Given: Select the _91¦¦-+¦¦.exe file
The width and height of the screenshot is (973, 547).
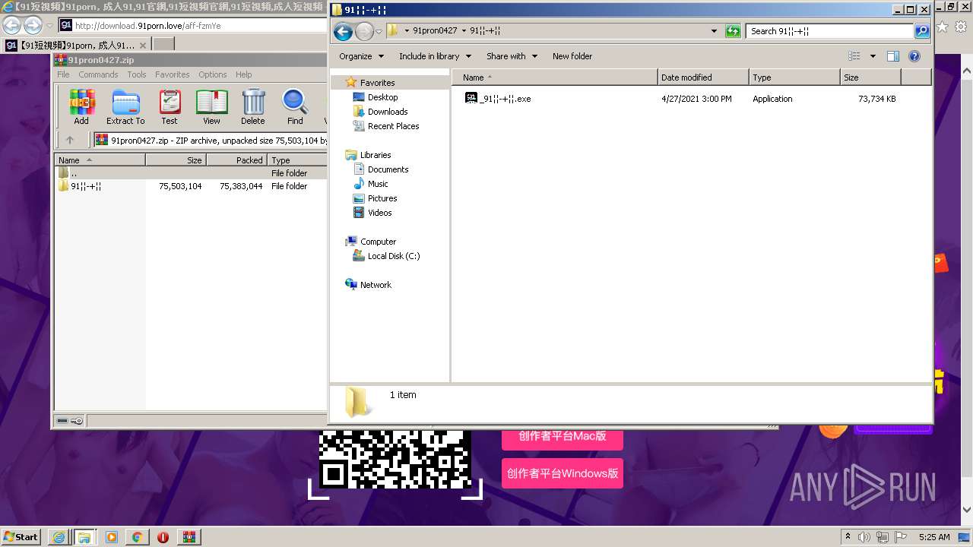Looking at the screenshot, I should pyautogui.click(x=498, y=99).
